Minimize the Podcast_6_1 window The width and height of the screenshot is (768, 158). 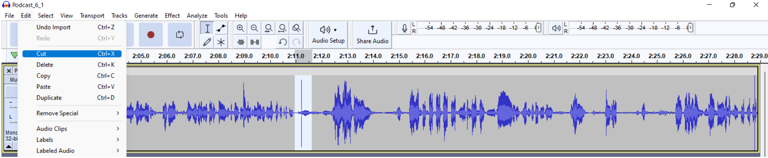709,5
